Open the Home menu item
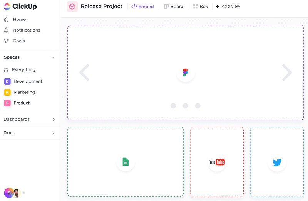The image size is (308, 201). tap(15, 20)
